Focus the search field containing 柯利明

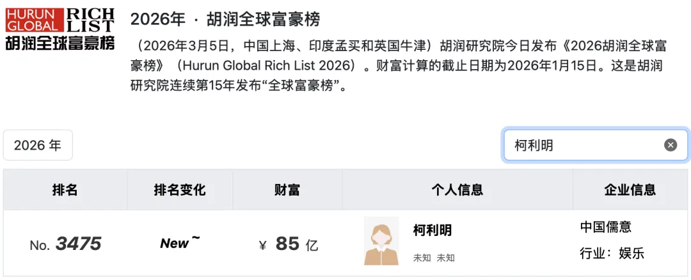582,145
